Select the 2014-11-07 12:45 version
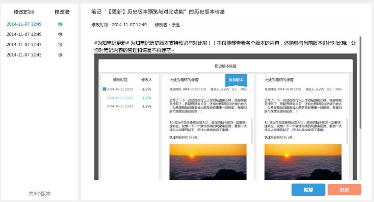 point(24,54)
